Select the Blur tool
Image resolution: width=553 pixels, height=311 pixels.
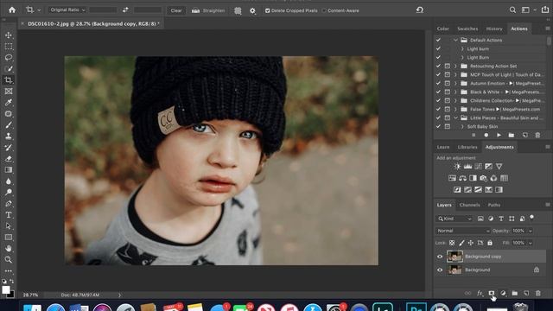(x=9, y=181)
